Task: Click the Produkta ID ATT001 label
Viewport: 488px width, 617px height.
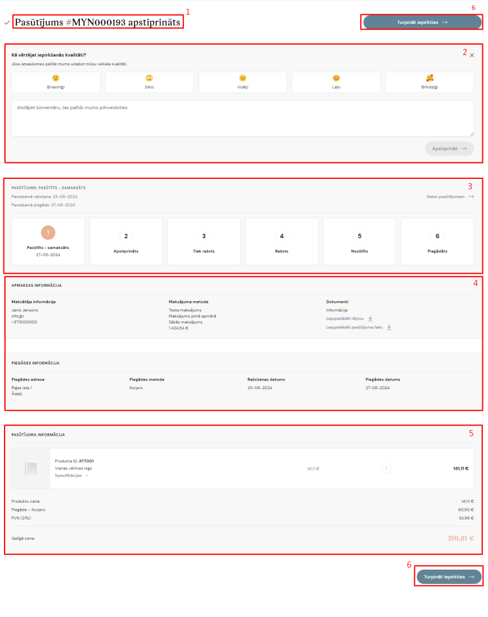Action: 74,461
